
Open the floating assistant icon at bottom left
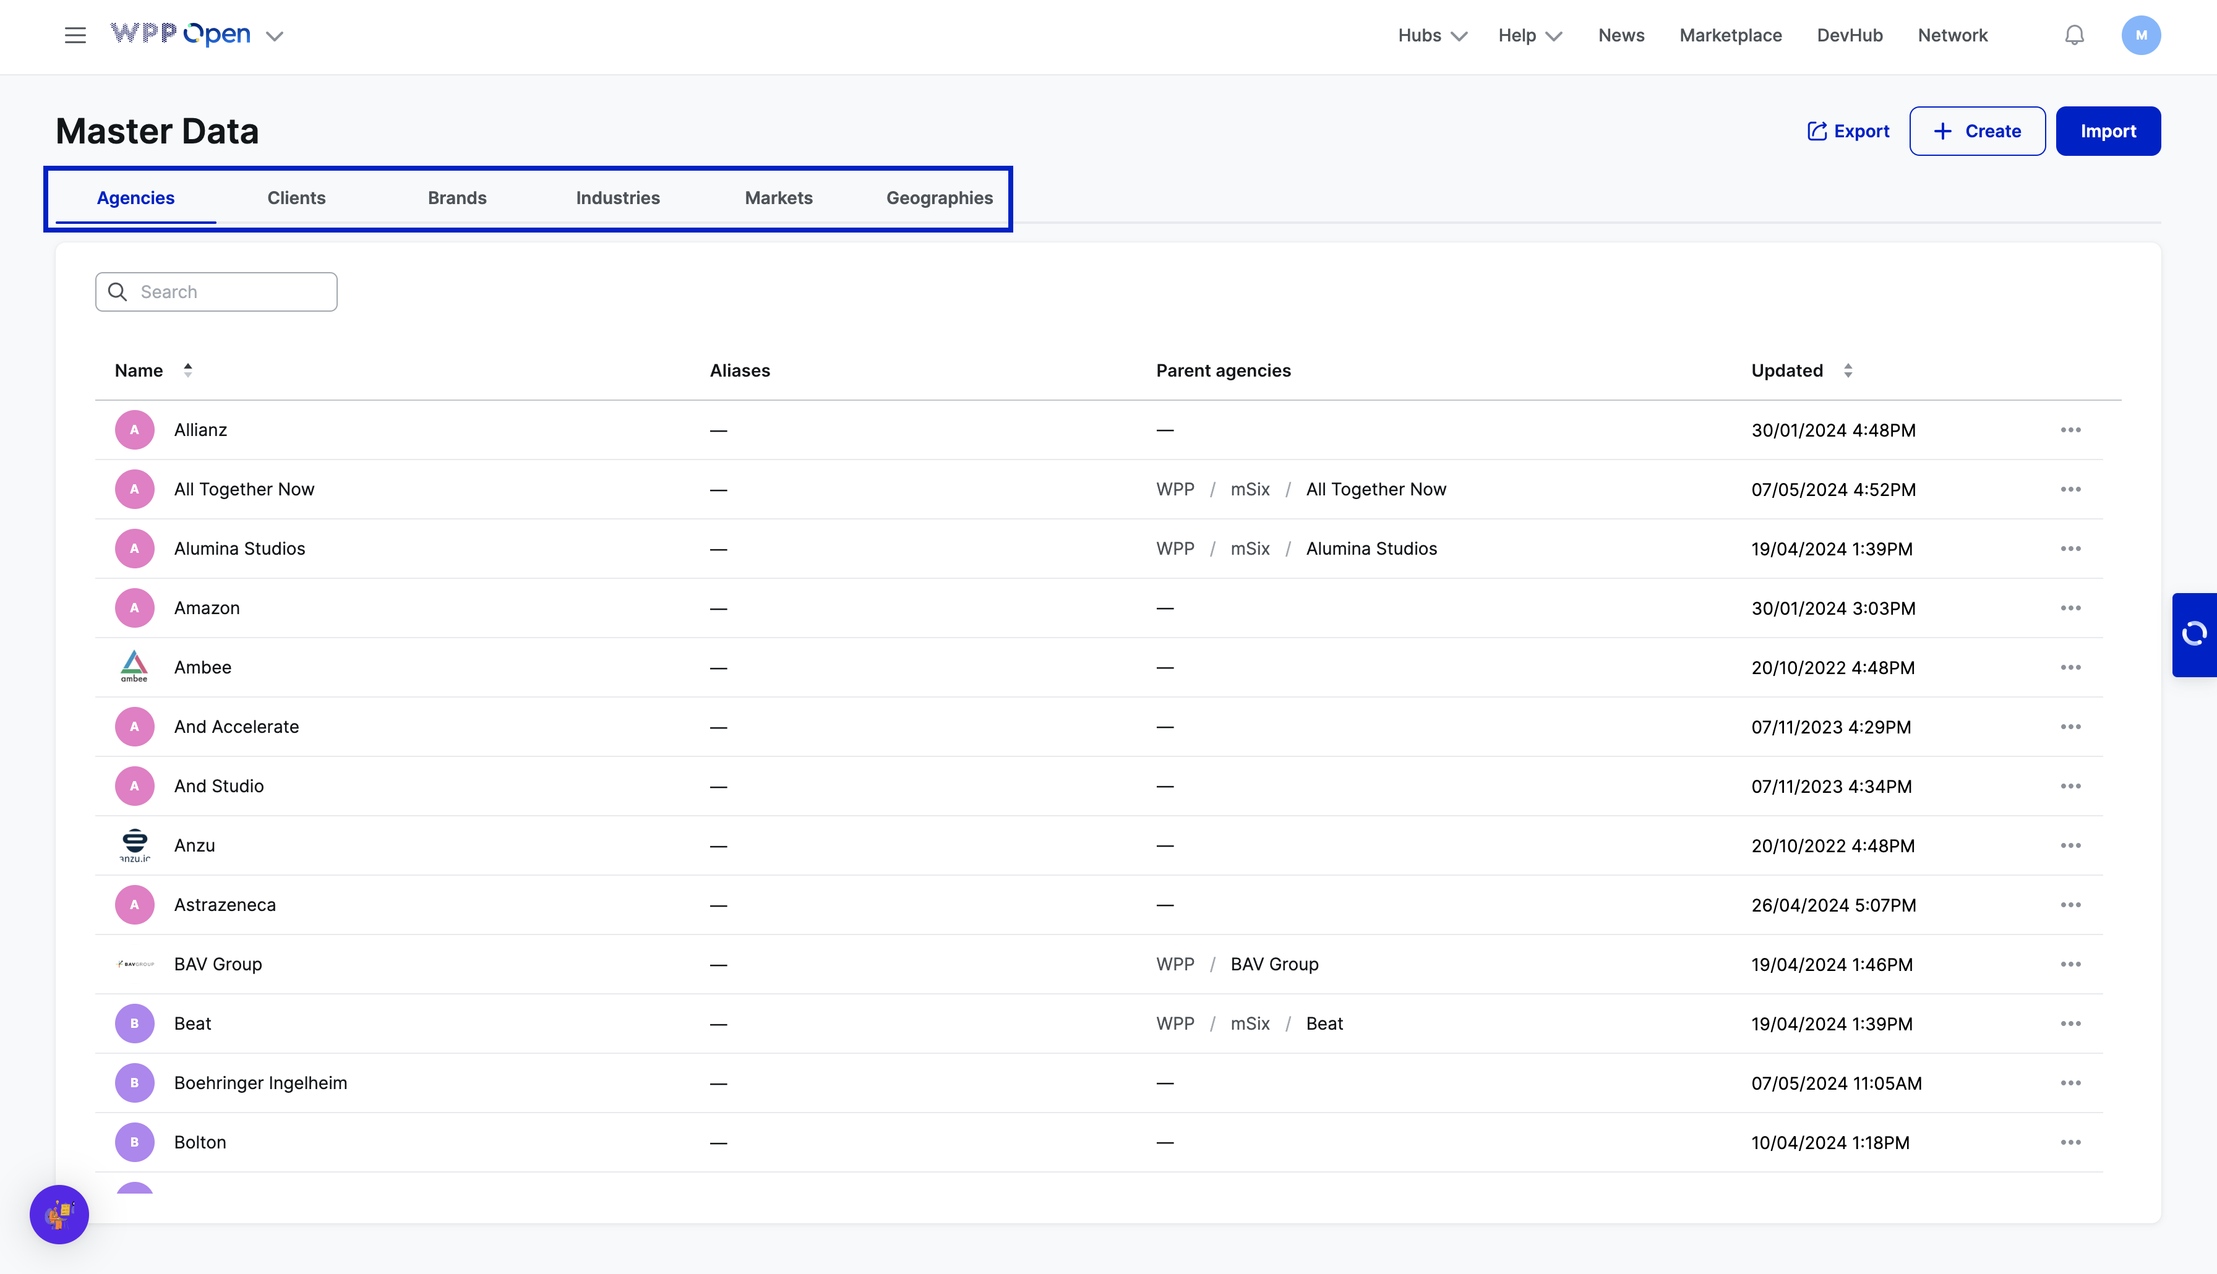point(59,1215)
